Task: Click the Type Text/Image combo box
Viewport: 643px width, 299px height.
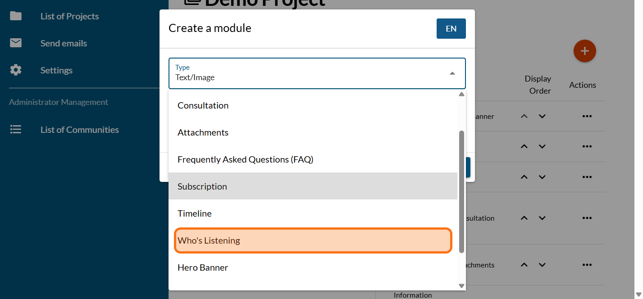Action: 311,73
